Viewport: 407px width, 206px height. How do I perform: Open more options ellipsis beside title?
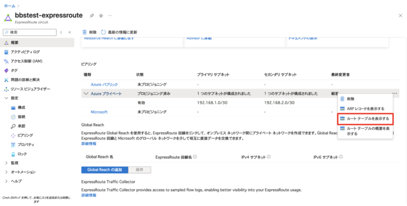pos(110,16)
